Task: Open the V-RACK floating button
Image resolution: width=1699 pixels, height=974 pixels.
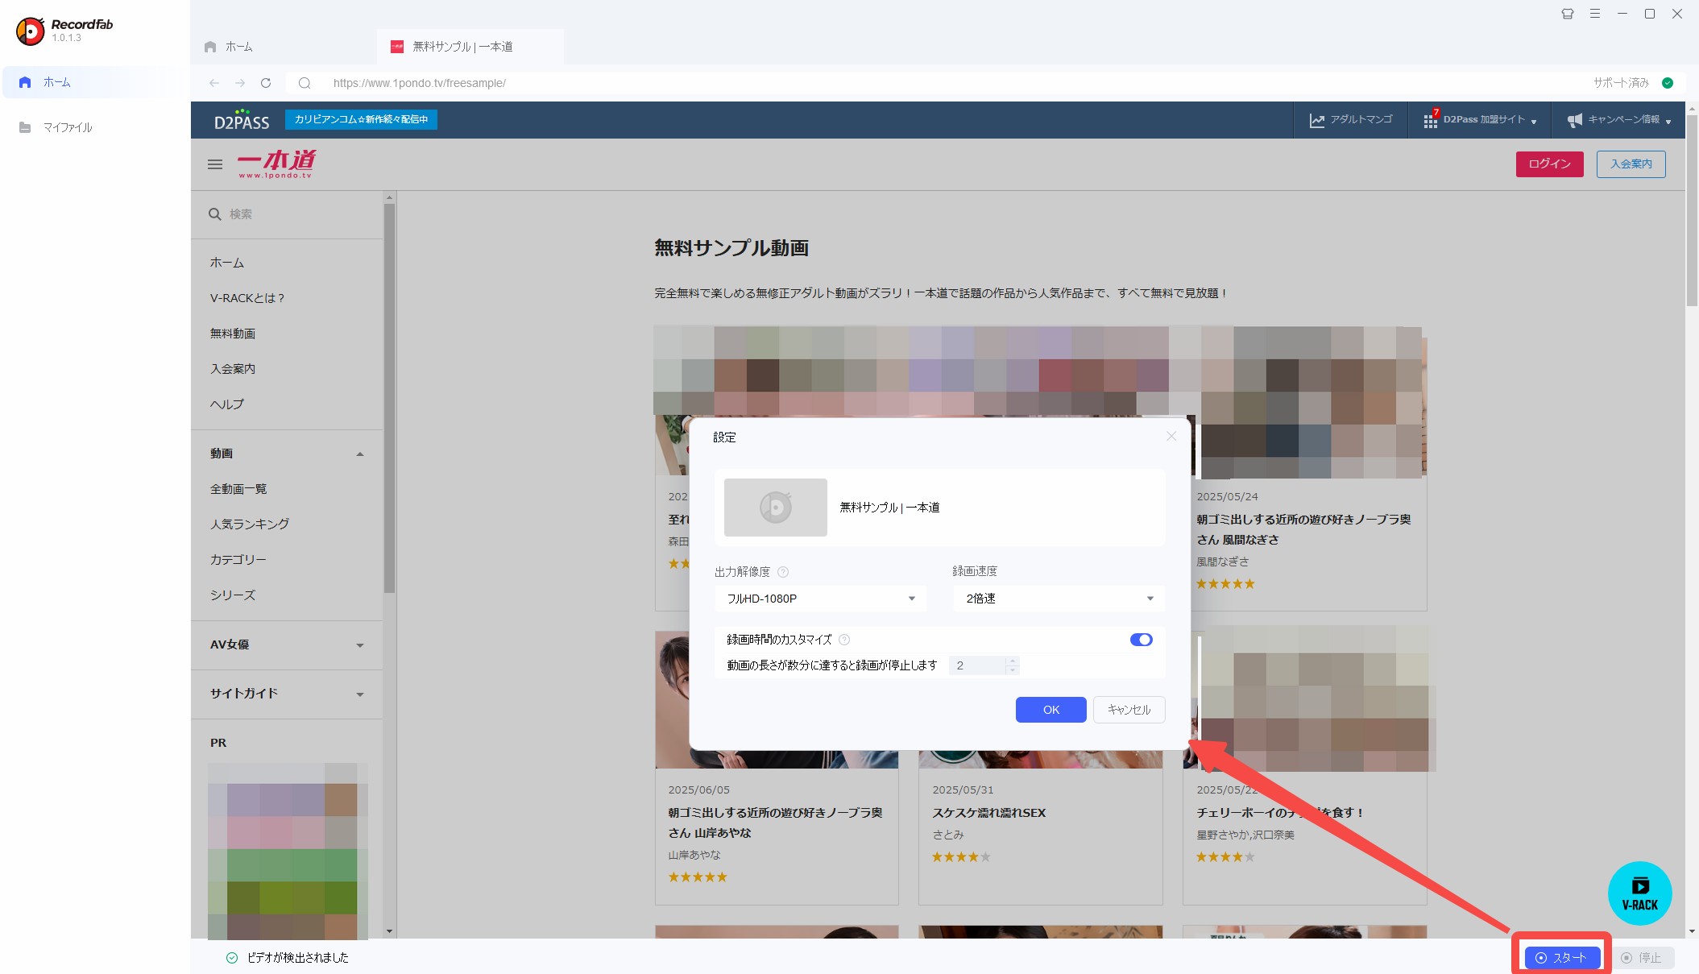Action: coord(1639,893)
